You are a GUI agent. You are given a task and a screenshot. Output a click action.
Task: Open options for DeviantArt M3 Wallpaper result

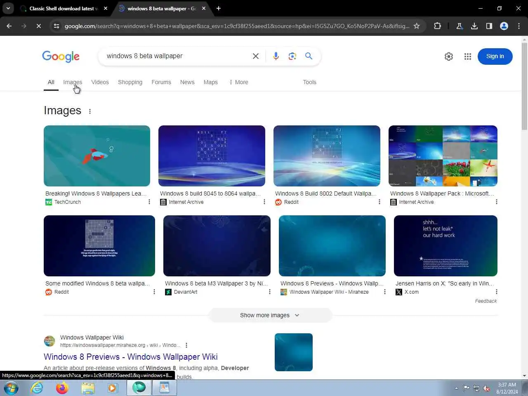pos(270,292)
